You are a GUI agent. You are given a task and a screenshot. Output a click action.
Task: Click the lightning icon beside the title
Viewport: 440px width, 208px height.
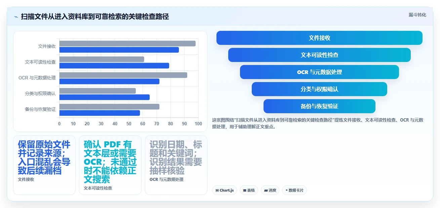click(16, 16)
